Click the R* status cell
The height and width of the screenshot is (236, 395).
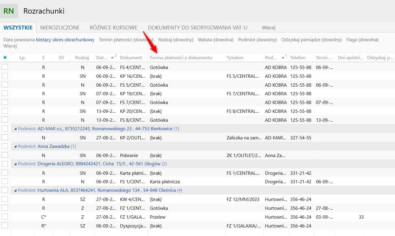click(44, 226)
